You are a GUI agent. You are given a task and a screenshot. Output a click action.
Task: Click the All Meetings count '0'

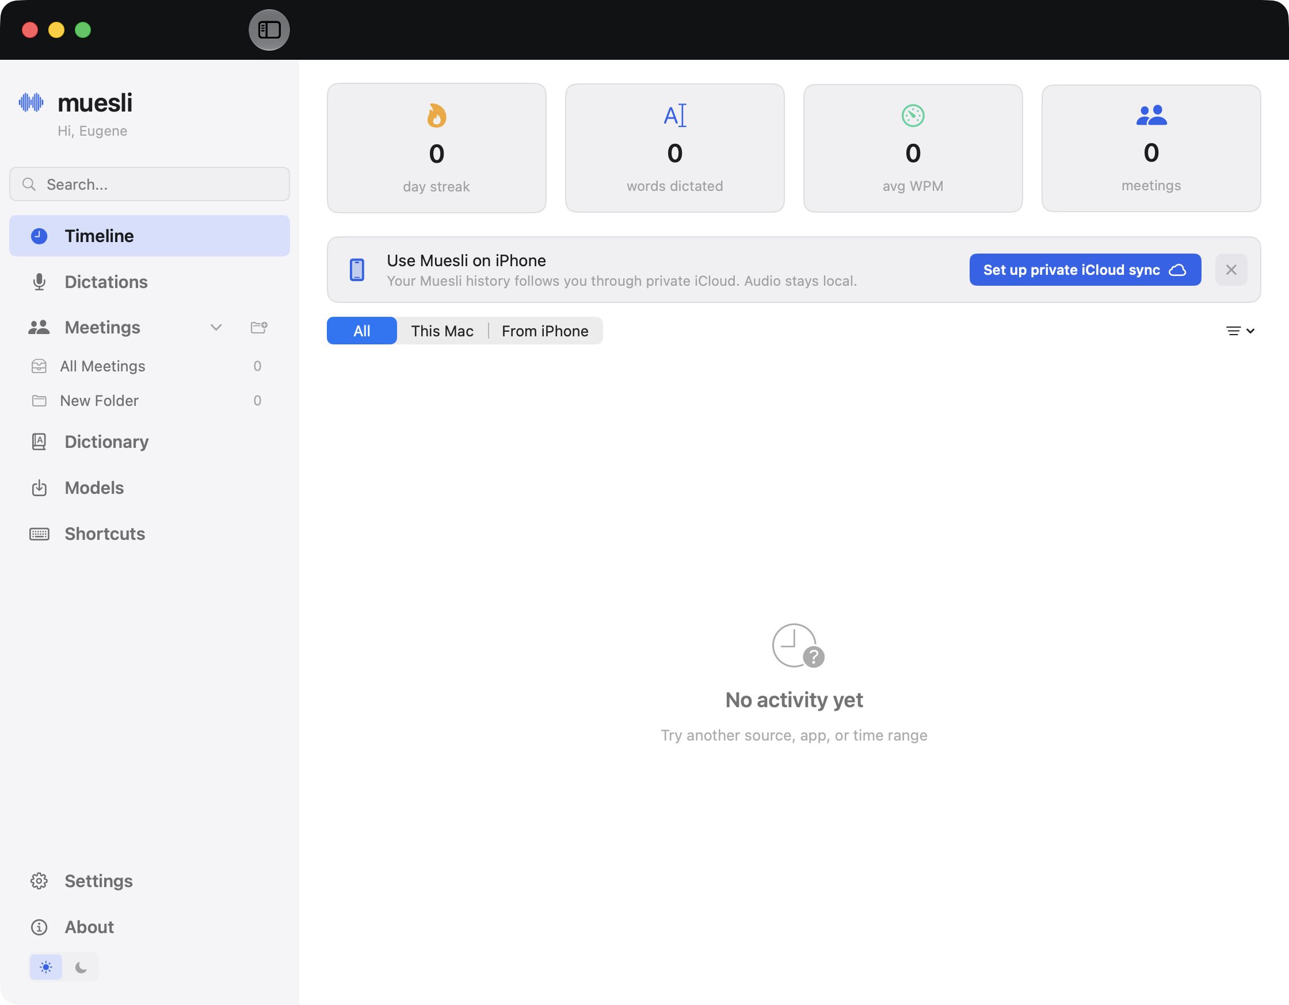pos(257,366)
